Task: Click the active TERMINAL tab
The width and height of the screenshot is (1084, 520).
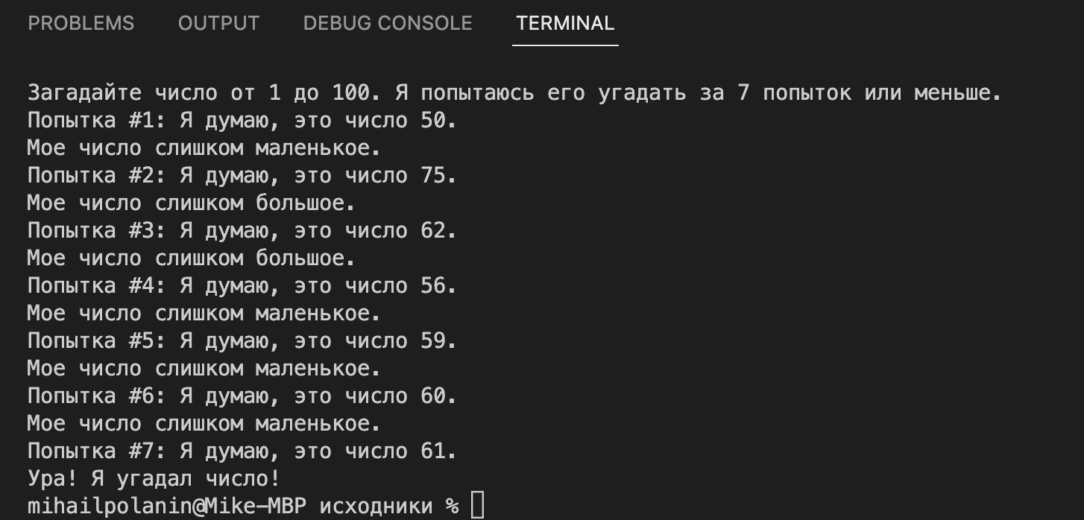Action: [564, 23]
